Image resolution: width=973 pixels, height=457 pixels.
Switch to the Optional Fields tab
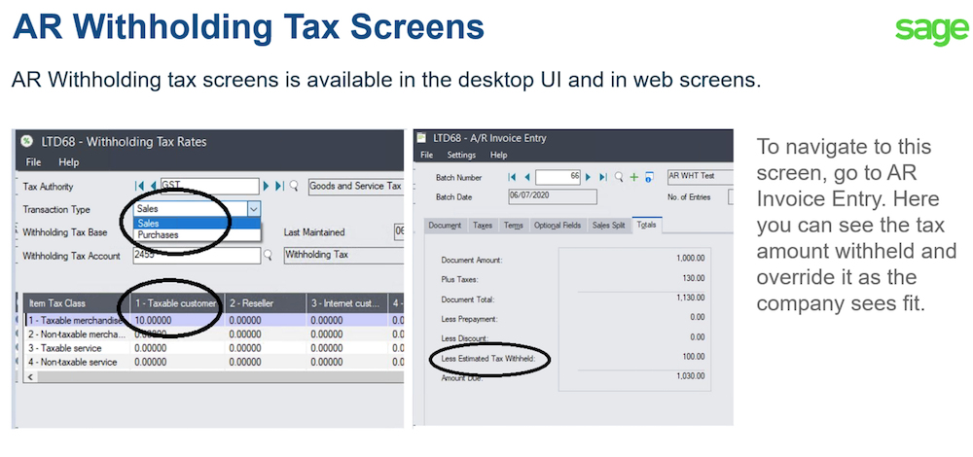tap(558, 226)
